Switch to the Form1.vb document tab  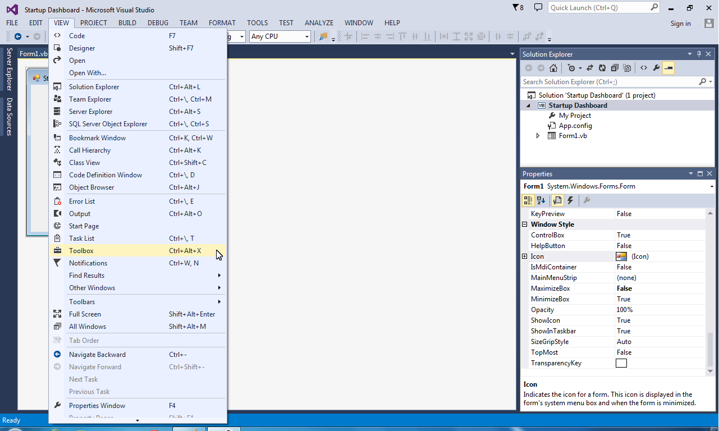[x=33, y=54]
